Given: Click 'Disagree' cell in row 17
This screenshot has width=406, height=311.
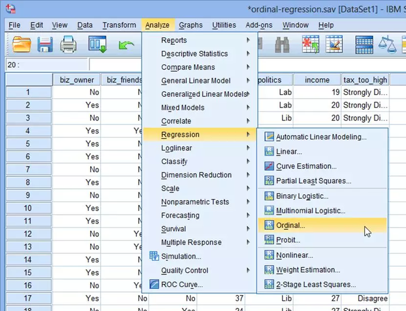Looking at the screenshot, I should click(365, 298).
